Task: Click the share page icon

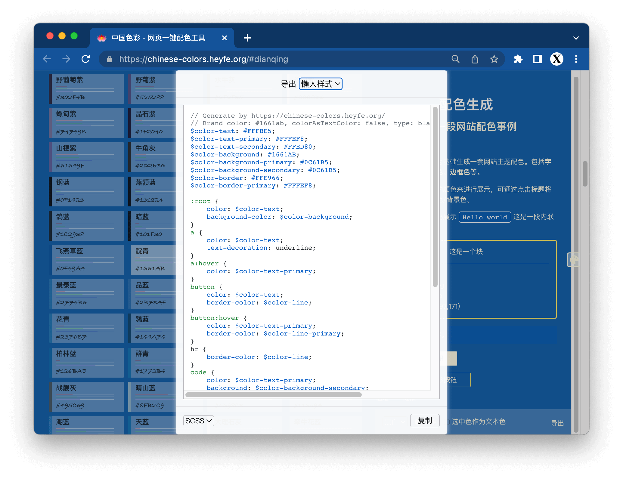Action: coord(475,59)
